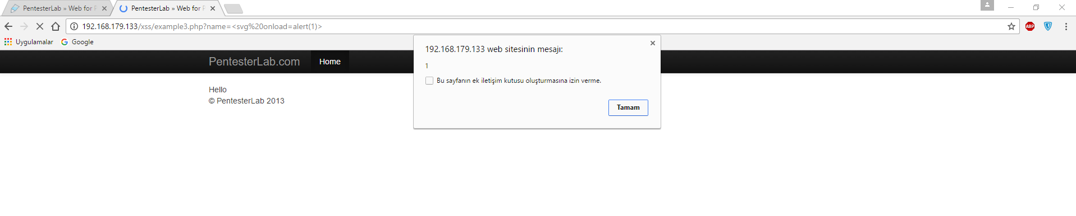Check the prevent additional dialogs checkbox
Image resolution: width=1076 pixels, height=216 pixels.
click(x=429, y=81)
